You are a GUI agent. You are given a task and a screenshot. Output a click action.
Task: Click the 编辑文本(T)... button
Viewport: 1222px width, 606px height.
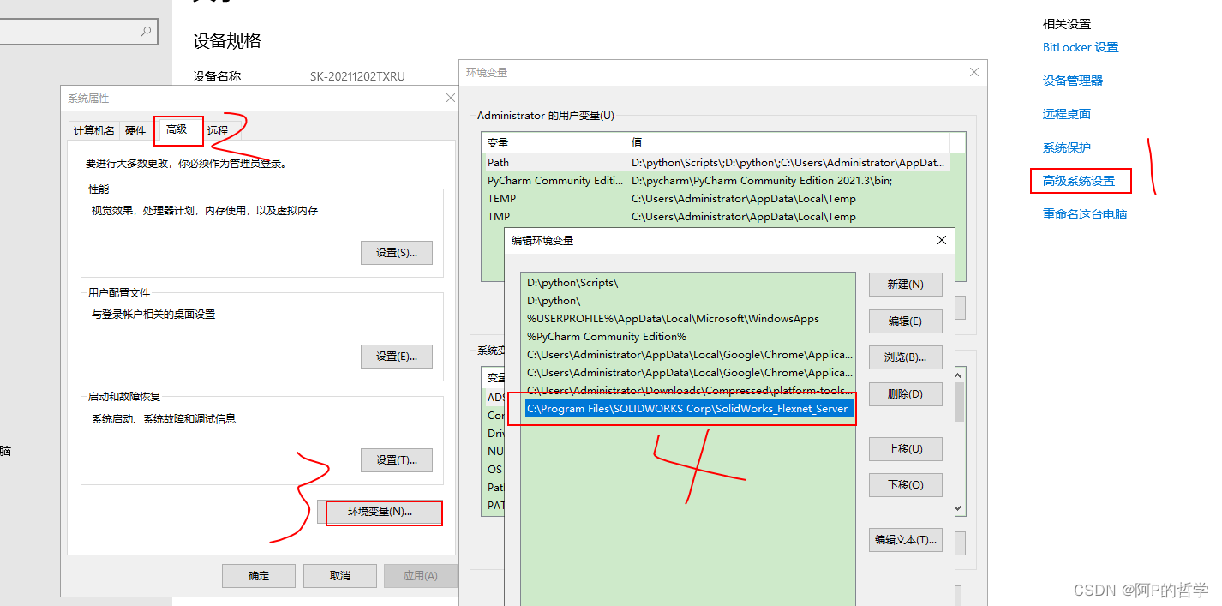click(x=905, y=540)
